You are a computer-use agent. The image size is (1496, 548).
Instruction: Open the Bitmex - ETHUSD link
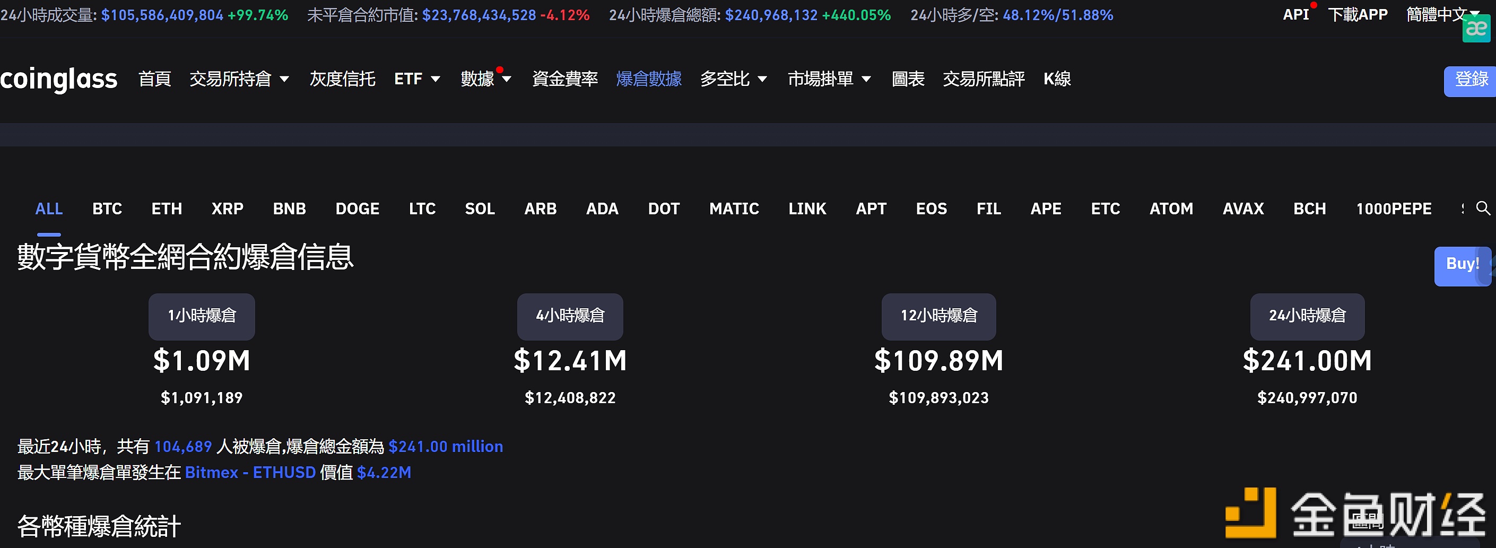coord(250,473)
